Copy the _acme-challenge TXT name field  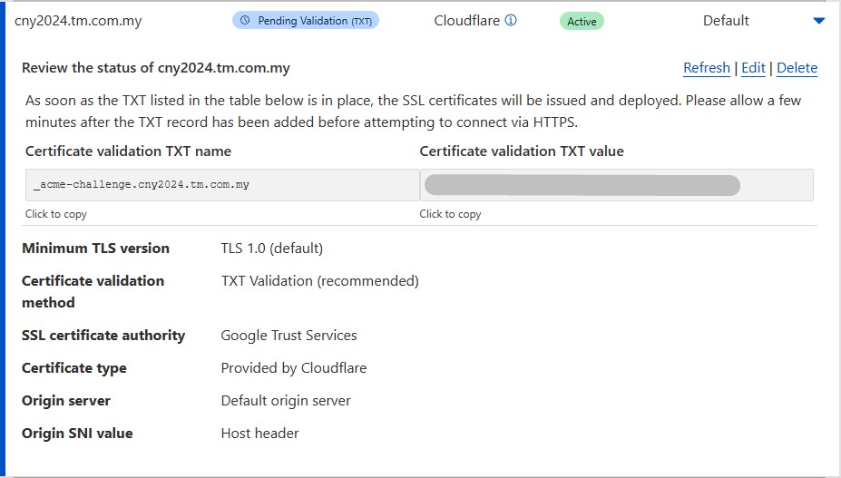point(221,185)
